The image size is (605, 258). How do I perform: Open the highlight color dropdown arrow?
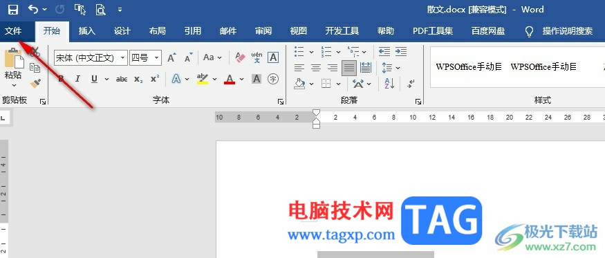click(215, 79)
